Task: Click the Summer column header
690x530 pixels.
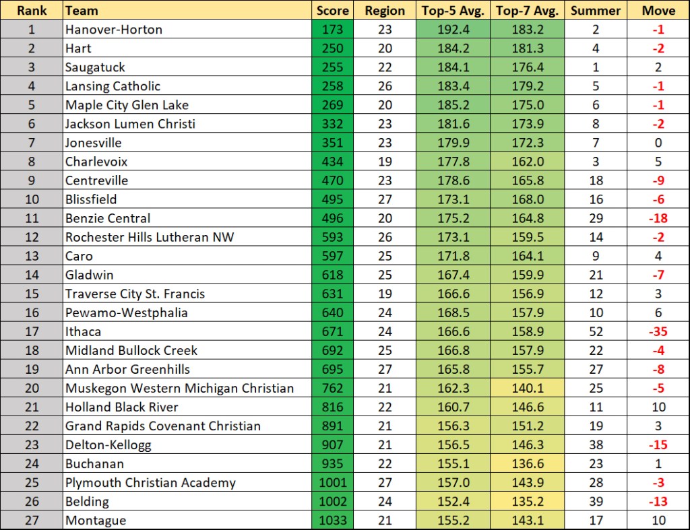Action: point(596,10)
